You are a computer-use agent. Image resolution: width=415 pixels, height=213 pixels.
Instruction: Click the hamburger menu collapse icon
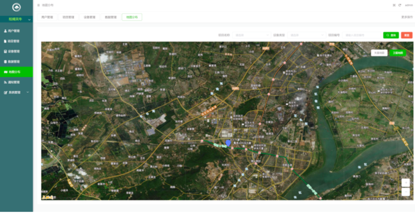pos(39,5)
